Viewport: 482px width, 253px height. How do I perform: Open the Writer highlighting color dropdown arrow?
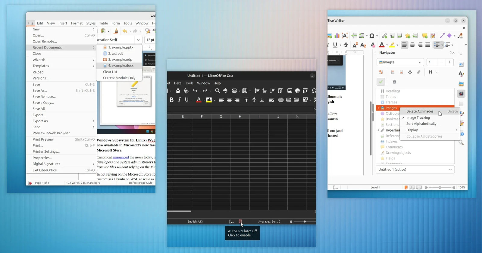397,45
